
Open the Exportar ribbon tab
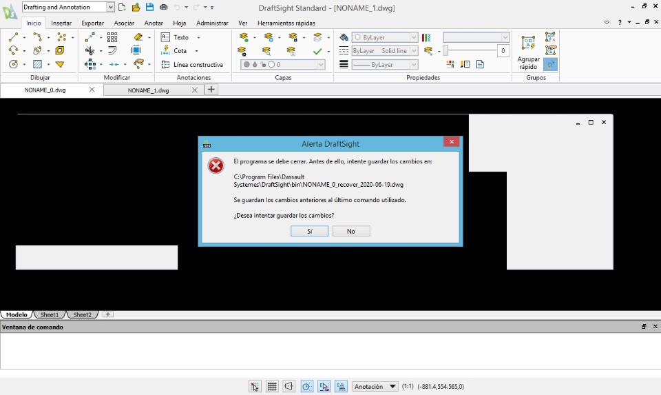coord(93,23)
